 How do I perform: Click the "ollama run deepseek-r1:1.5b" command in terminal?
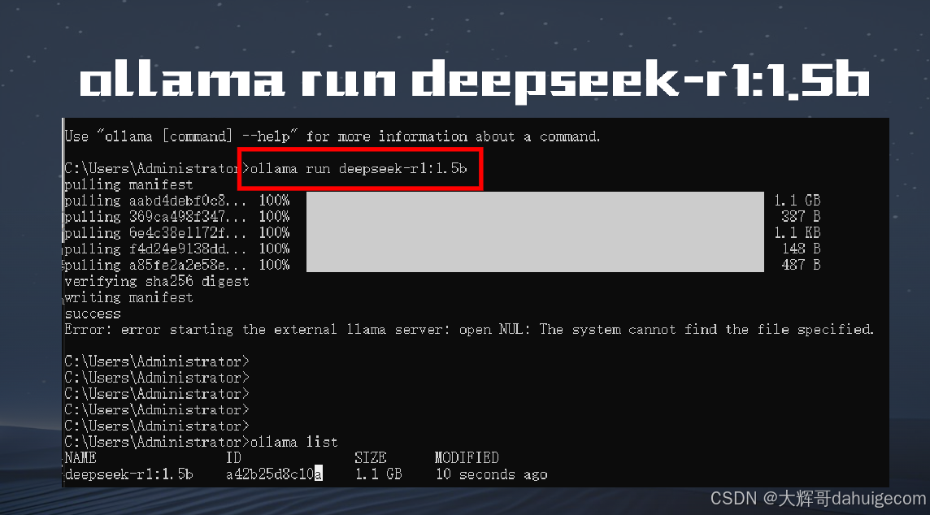point(359,169)
